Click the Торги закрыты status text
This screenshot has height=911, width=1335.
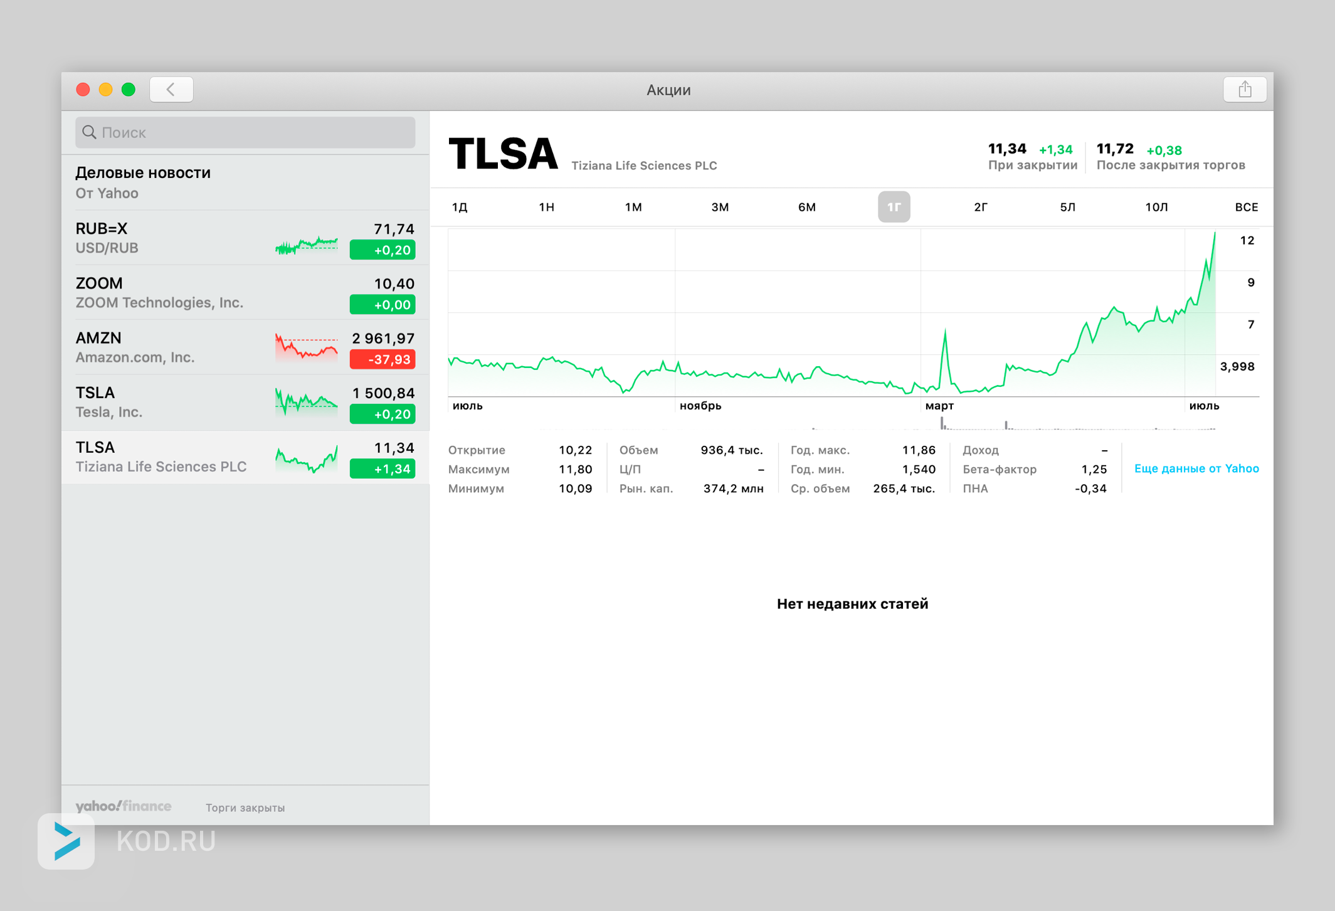pos(245,808)
